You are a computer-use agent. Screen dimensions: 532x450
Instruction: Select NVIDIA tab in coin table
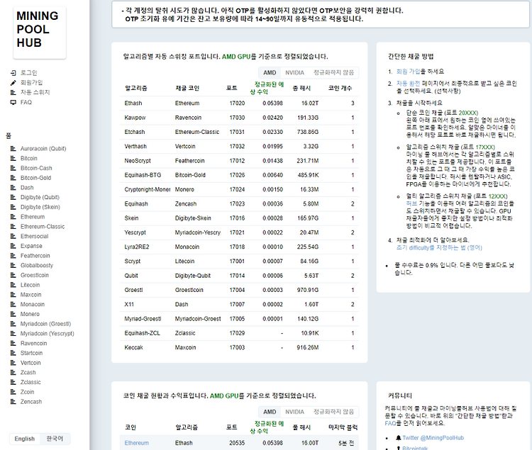tap(294, 412)
